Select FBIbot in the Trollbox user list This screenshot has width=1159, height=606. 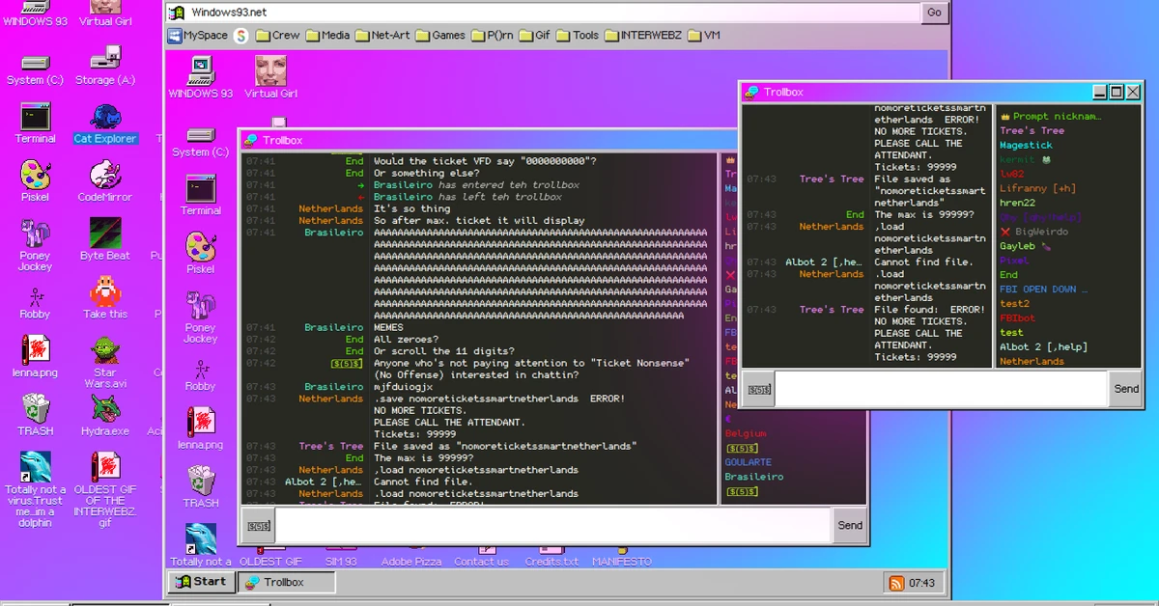pos(1017,317)
